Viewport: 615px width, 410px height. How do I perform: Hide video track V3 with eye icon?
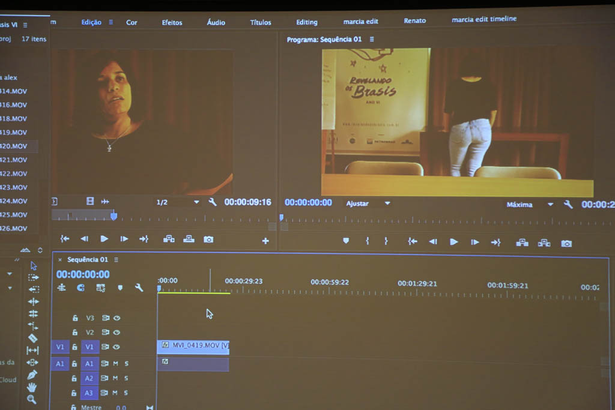pos(117,318)
